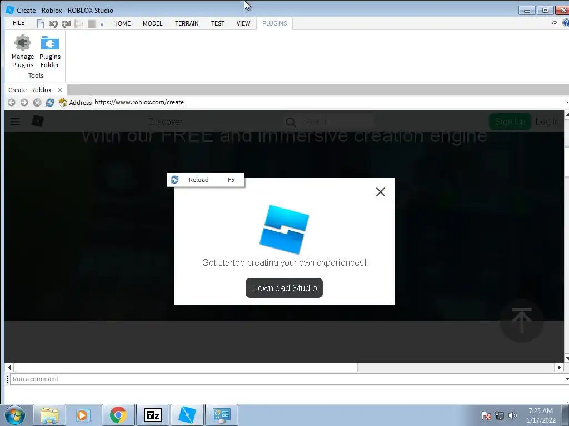Click the Roblox site Search field
This screenshot has height=426, width=569.
pyautogui.click(x=329, y=121)
